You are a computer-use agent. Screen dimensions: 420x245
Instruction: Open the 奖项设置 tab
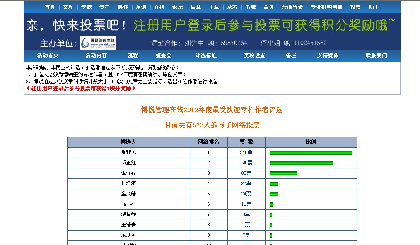tap(254, 55)
